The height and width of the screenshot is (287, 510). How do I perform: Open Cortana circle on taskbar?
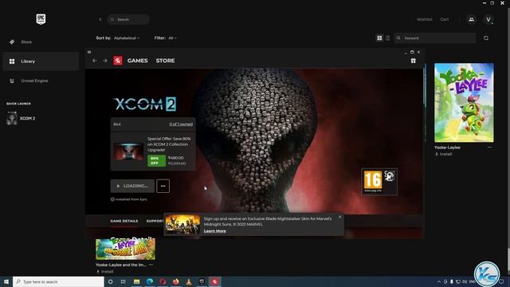pyautogui.click(x=110, y=281)
